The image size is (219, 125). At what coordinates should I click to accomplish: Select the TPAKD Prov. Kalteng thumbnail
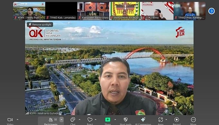tap(189, 11)
